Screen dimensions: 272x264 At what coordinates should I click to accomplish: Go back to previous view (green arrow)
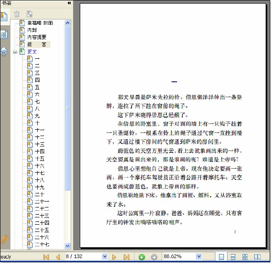click(x=142, y=257)
